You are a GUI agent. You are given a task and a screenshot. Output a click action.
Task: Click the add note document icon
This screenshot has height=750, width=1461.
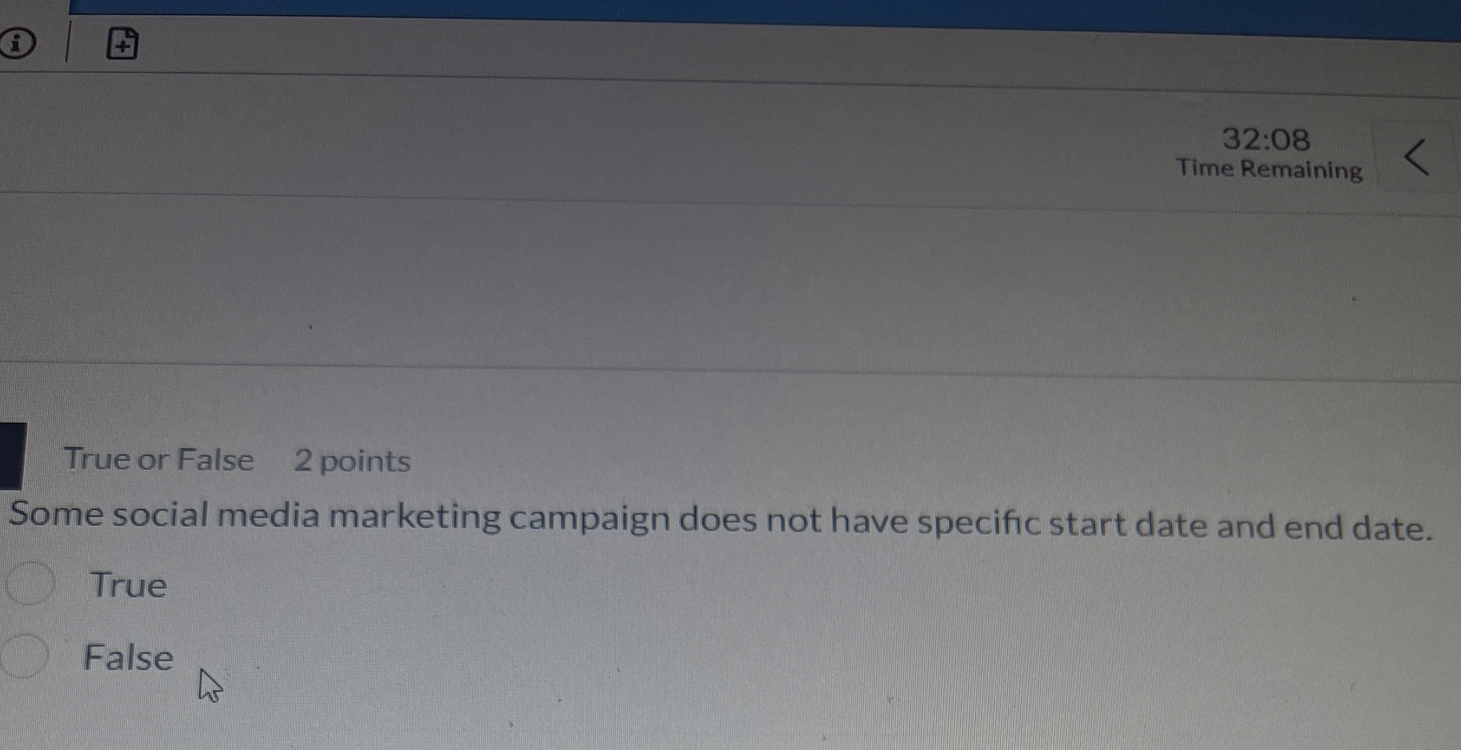coord(122,44)
